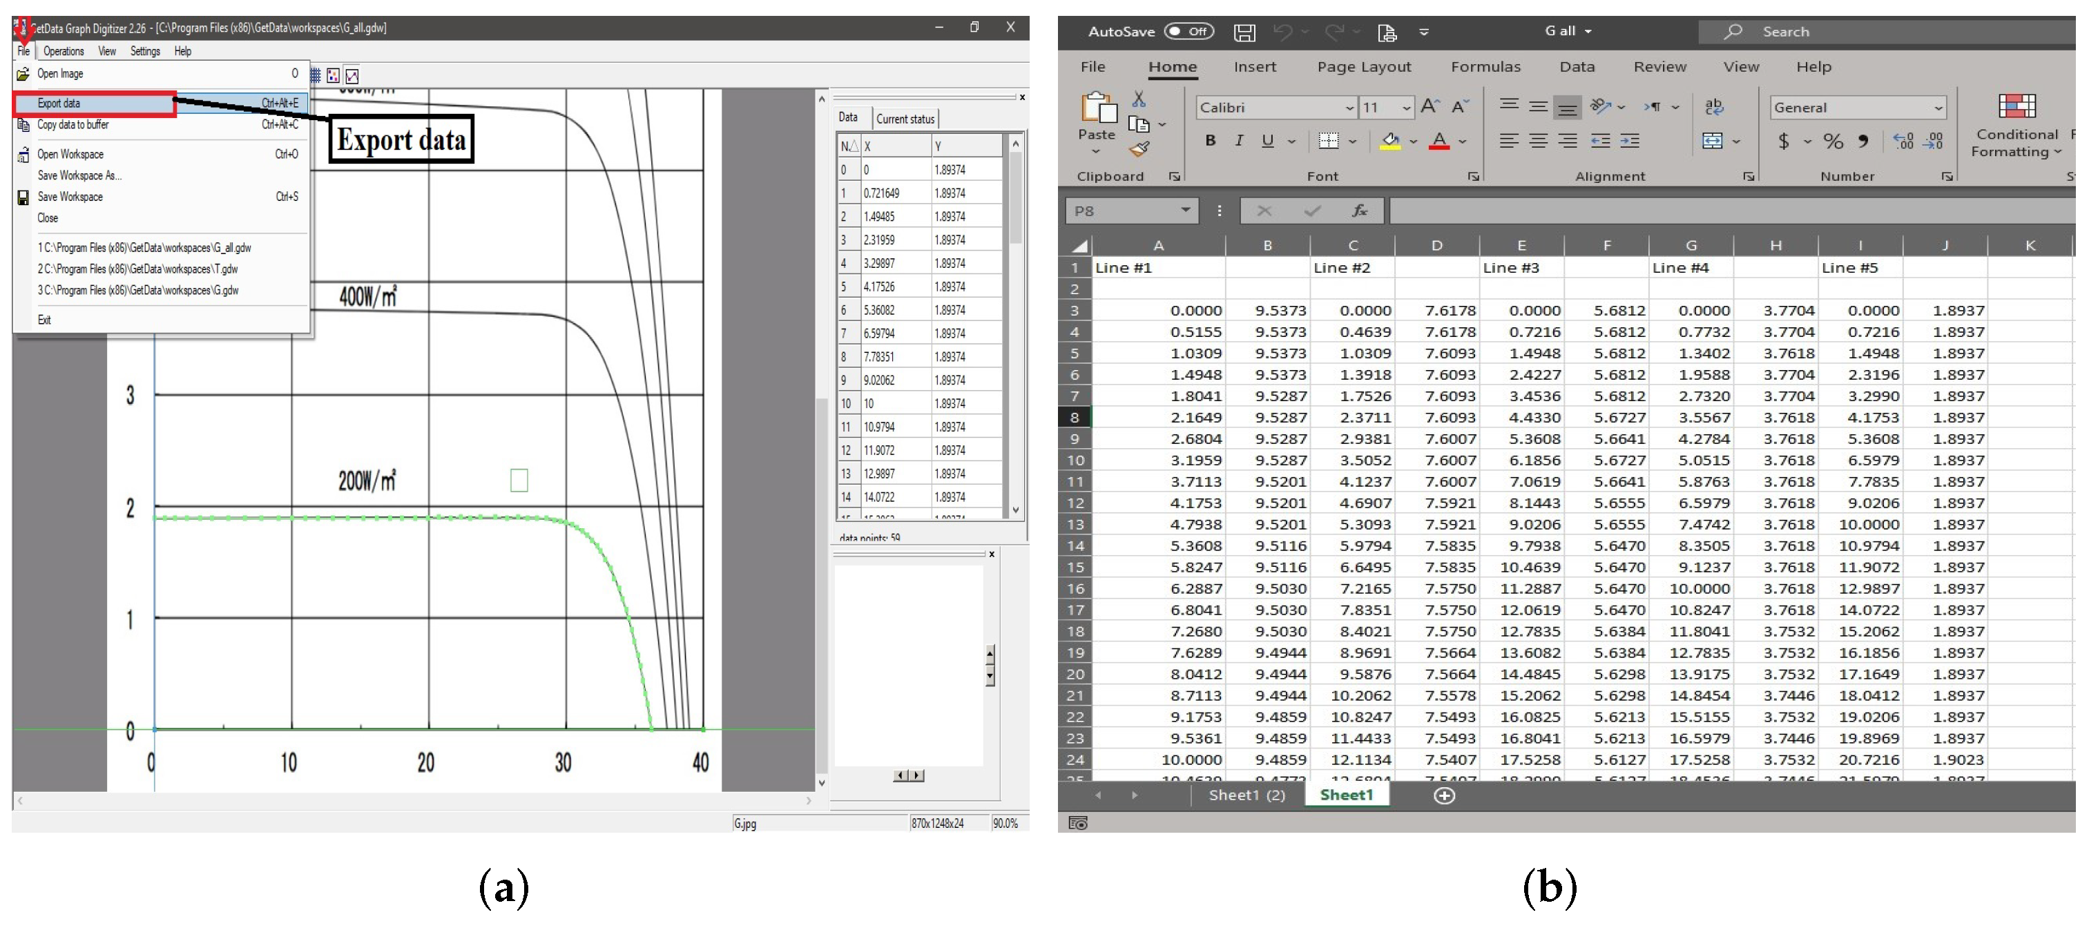The image size is (2089, 928).
Task: Switch to the Sheet1 (2) tab
Action: 1246,795
